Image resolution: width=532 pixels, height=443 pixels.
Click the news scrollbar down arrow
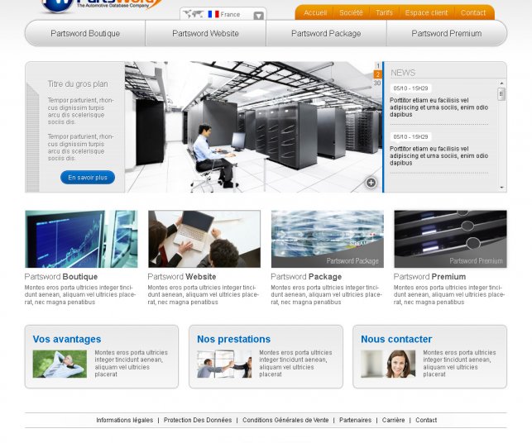tap(501, 188)
